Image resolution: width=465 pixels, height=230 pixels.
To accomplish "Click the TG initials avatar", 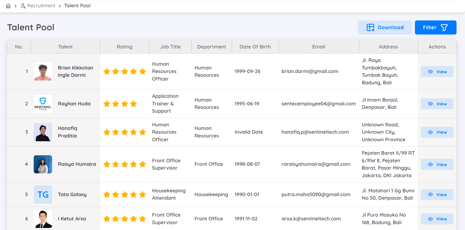I will [43, 194].
